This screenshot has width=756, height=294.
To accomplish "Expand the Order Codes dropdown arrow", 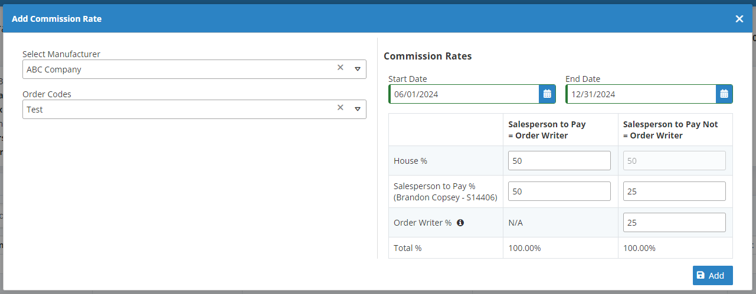I will pos(357,109).
